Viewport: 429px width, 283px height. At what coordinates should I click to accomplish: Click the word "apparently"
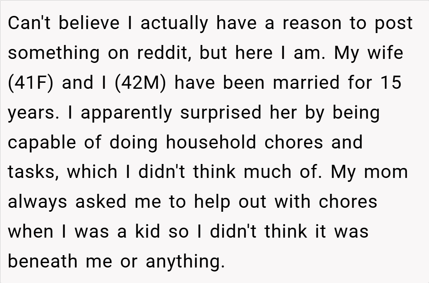126,113
